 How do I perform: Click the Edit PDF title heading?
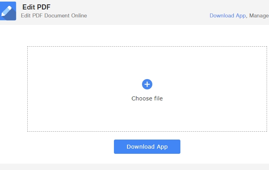pyautogui.click(x=36, y=7)
